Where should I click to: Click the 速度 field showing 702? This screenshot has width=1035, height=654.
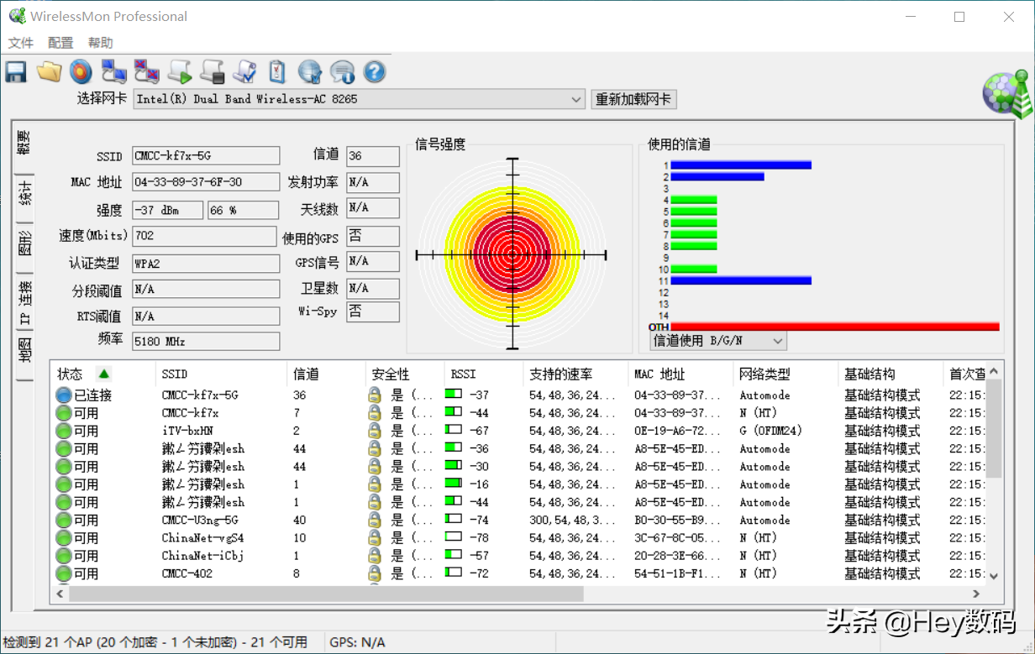(x=204, y=236)
